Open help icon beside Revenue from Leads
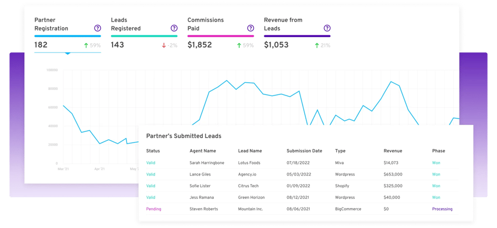 click(x=327, y=28)
